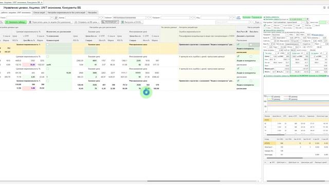
Task: Switch to the Список акций tab
Action: coord(39,12)
